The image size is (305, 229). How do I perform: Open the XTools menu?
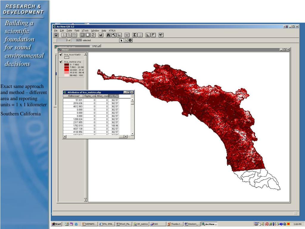coord(85,31)
